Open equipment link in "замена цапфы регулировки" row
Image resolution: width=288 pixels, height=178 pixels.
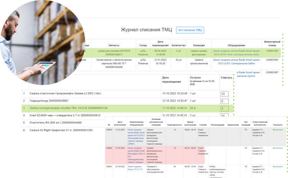point(236,53)
